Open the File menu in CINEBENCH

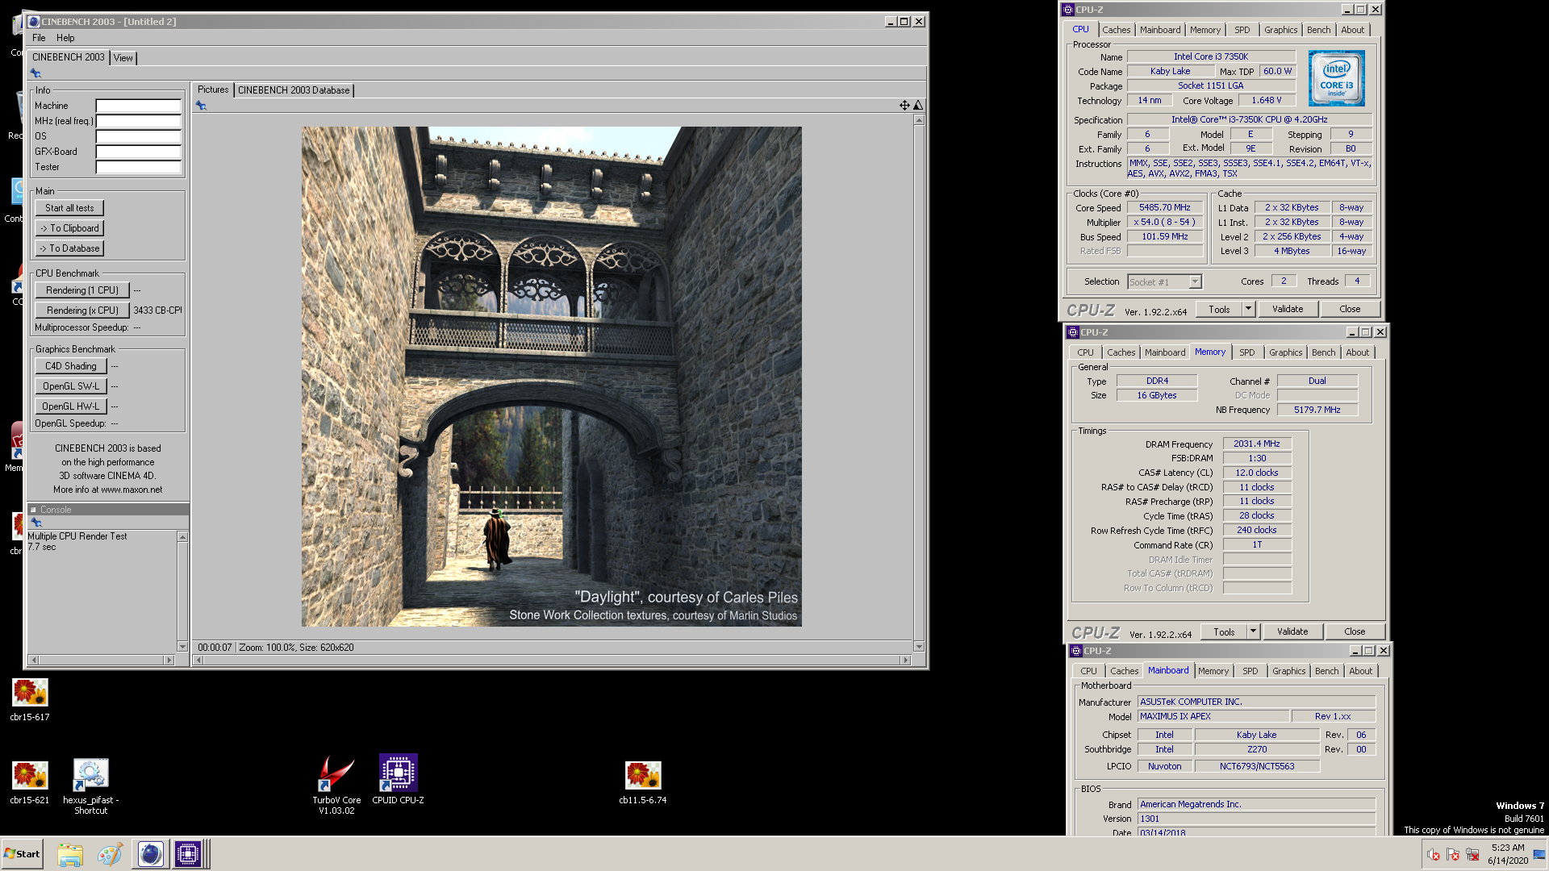[39, 38]
